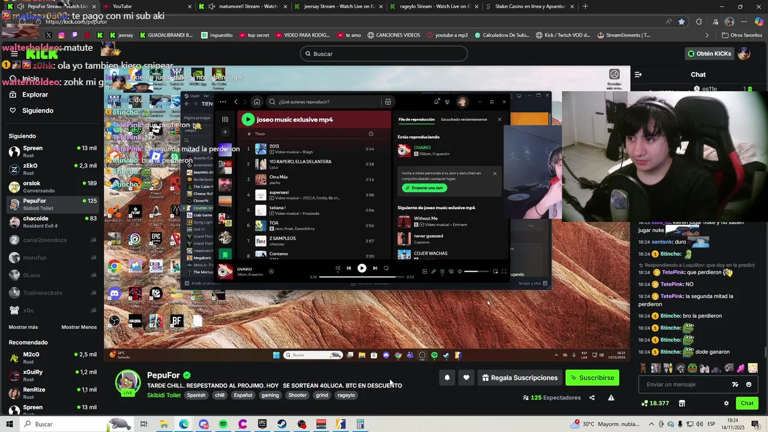Open Kick chat settings gear
This screenshot has width=768, height=432.
coord(726,403)
